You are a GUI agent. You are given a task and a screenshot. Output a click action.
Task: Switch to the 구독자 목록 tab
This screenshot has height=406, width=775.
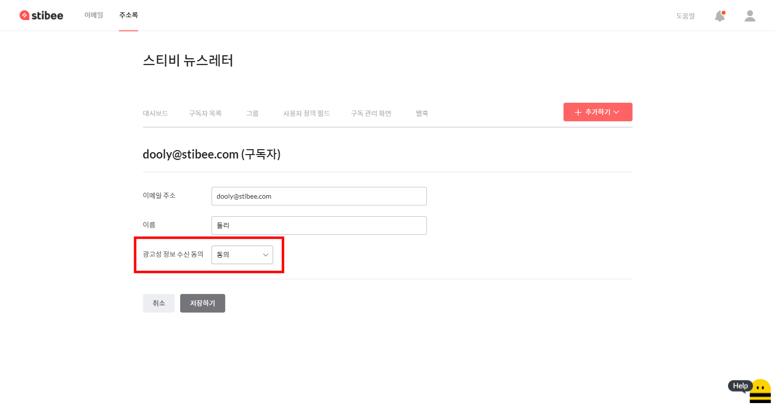[x=205, y=113]
